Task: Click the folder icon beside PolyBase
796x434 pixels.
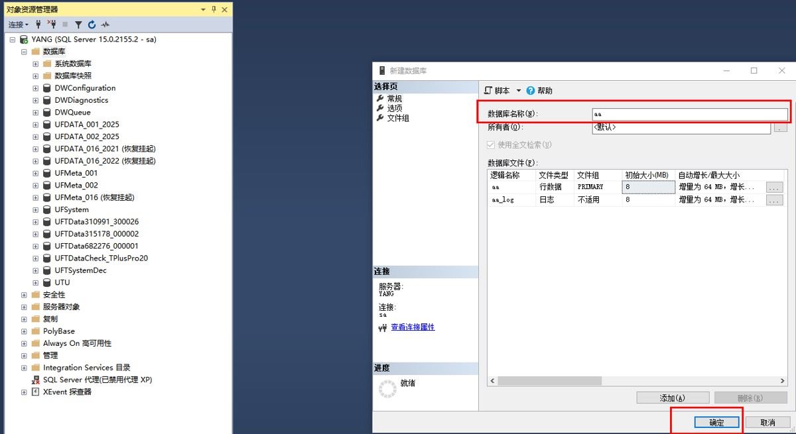Action: [x=36, y=331]
